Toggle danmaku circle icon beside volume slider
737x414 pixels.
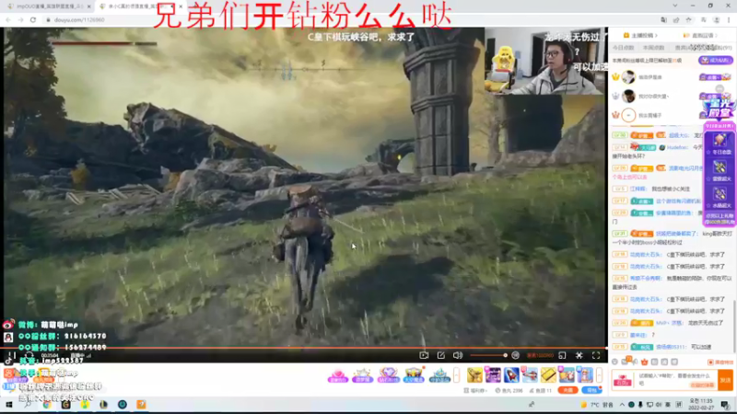(x=516, y=355)
